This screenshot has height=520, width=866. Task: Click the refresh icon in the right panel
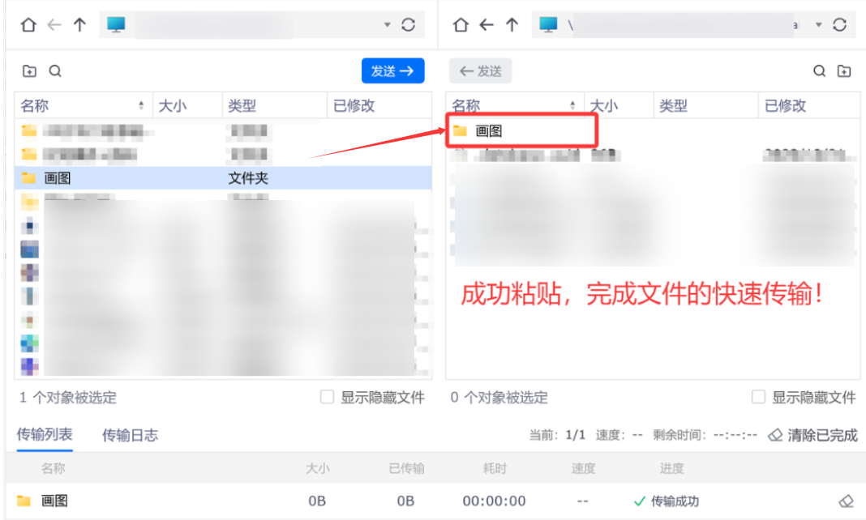click(x=841, y=23)
